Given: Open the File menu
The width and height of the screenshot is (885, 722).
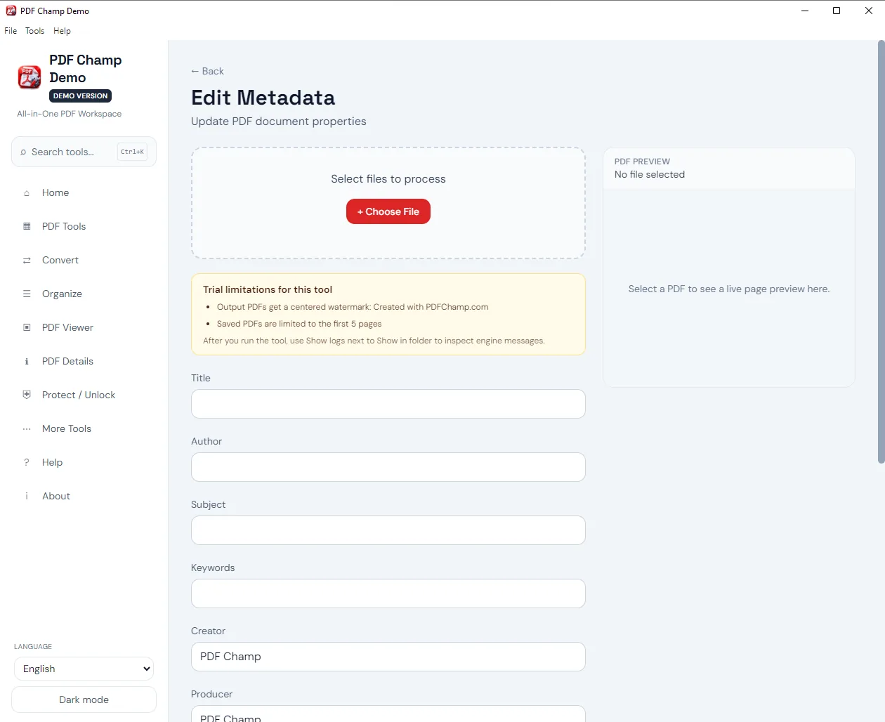Looking at the screenshot, I should [x=11, y=31].
